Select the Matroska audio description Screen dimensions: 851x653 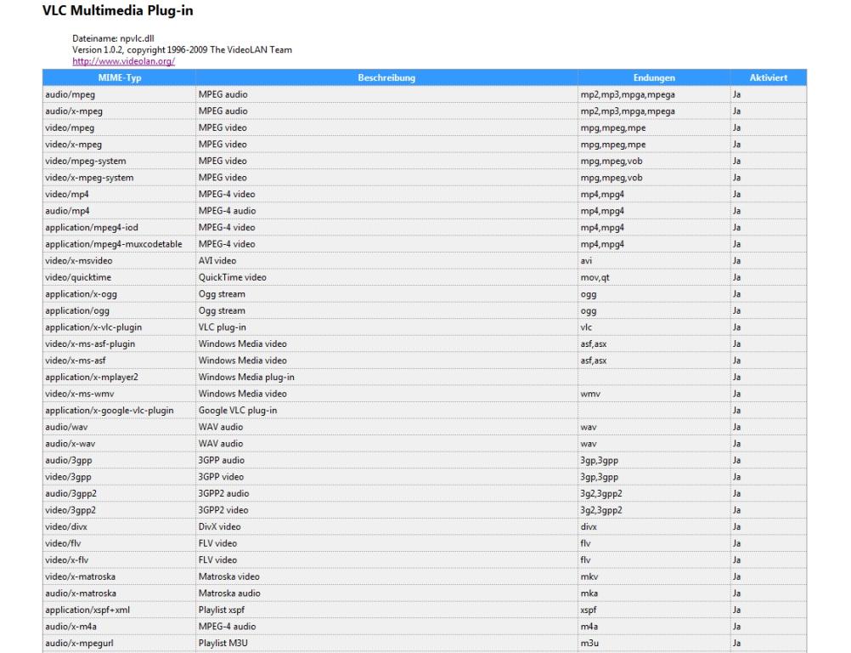386,593
